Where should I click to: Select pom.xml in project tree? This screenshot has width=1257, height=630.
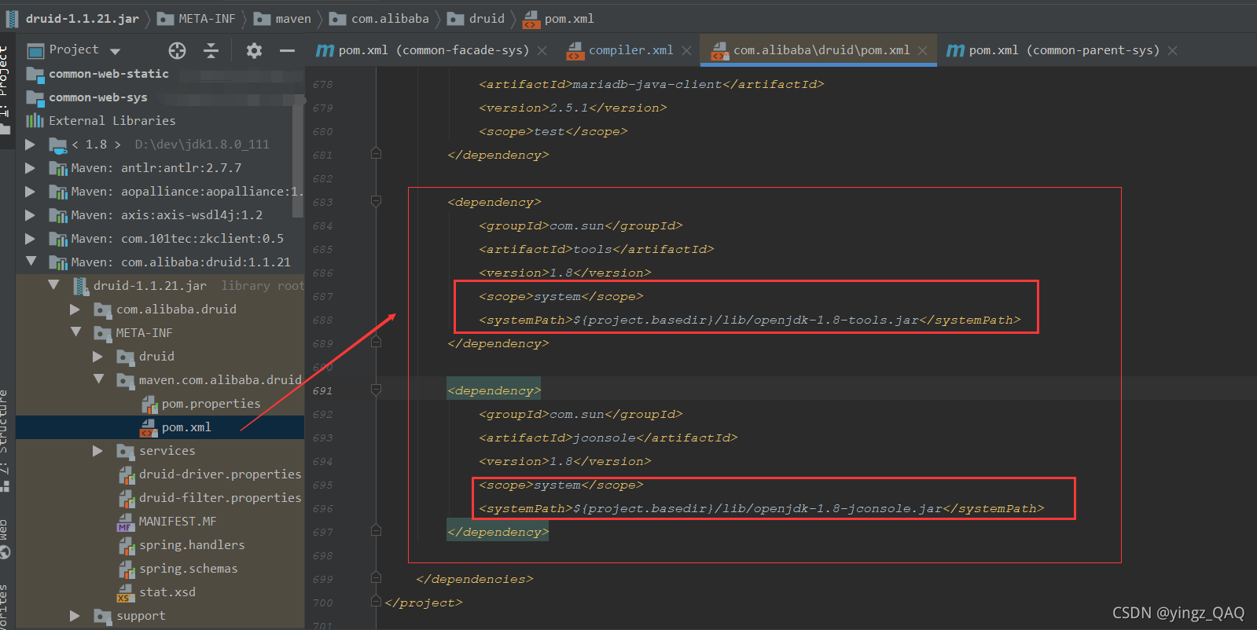click(x=186, y=427)
